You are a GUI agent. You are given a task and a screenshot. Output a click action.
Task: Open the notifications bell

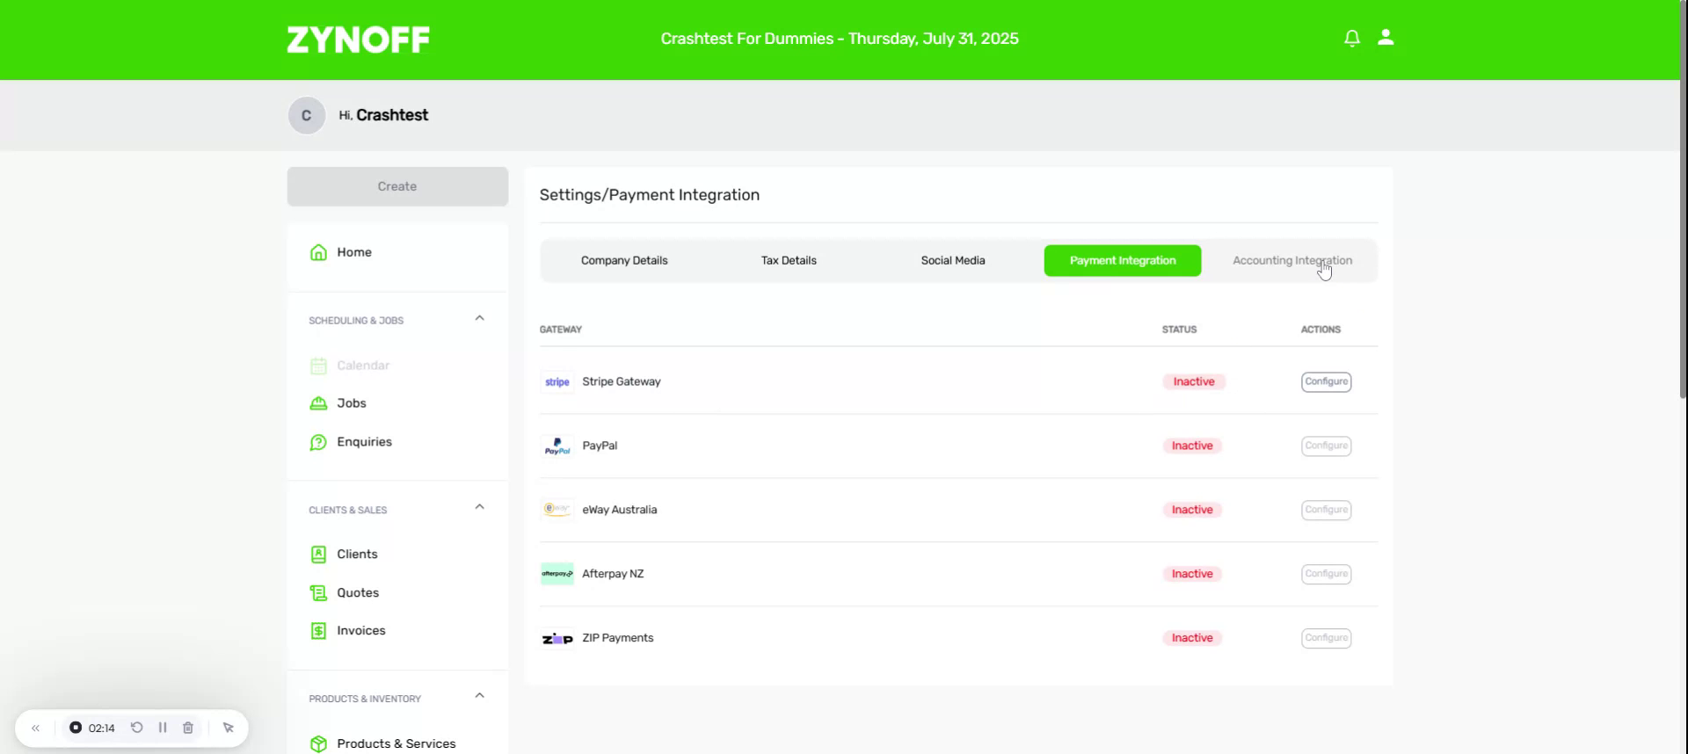pos(1352,38)
